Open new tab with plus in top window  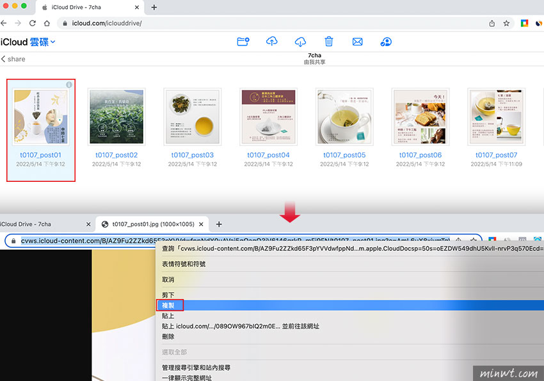point(154,7)
